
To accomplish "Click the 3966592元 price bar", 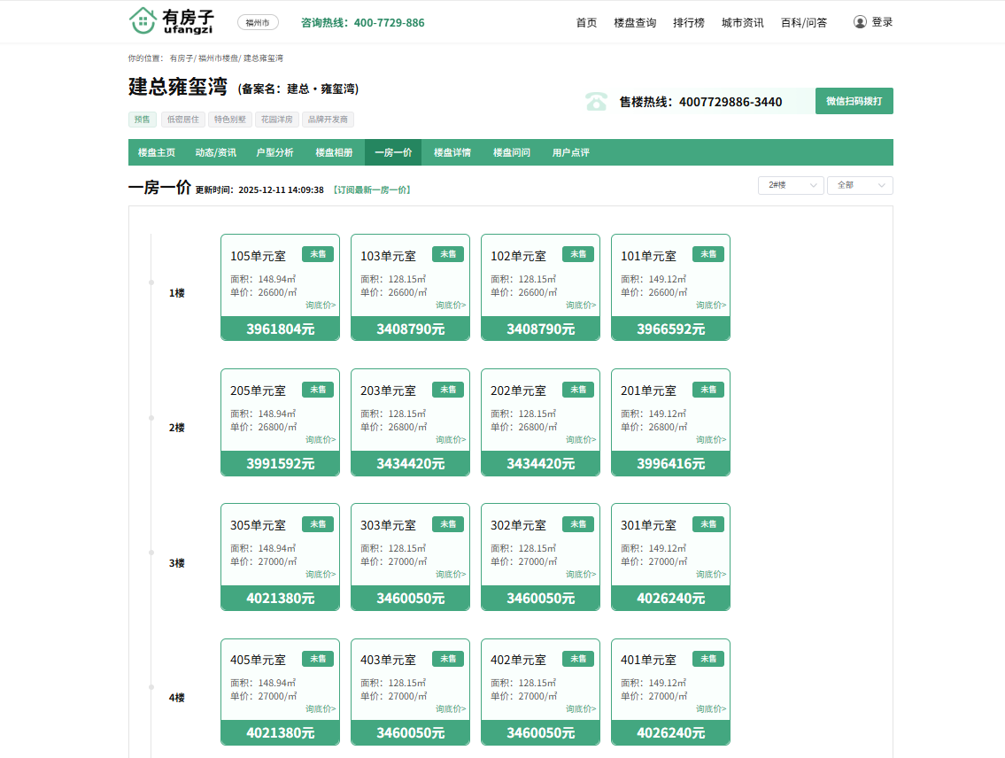I will coord(670,329).
